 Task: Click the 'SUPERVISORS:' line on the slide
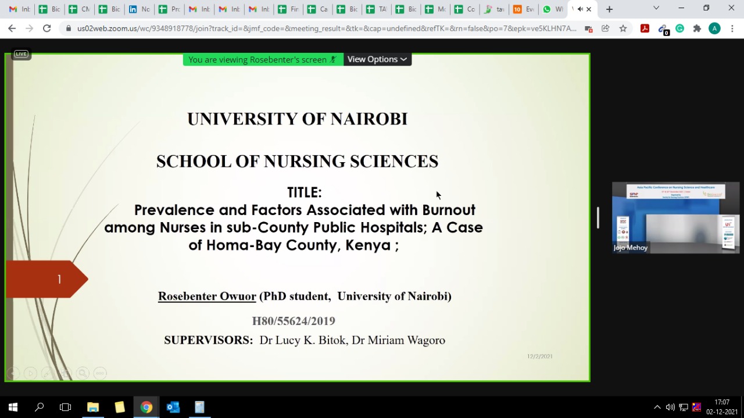pos(305,340)
